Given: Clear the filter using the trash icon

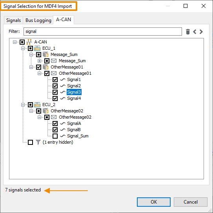Looking at the screenshot, I should coord(188,32).
